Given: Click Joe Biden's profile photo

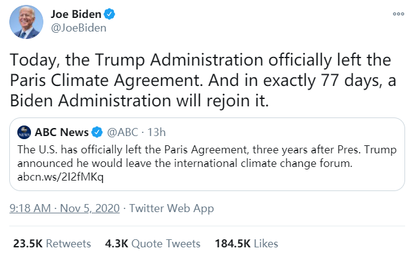Looking at the screenshot, I should [25, 23].
